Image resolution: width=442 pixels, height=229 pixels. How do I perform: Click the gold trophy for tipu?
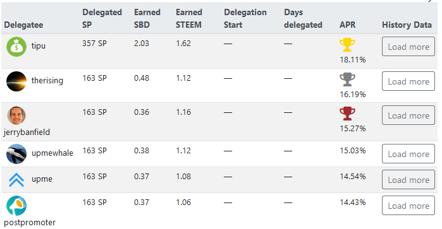tap(347, 45)
